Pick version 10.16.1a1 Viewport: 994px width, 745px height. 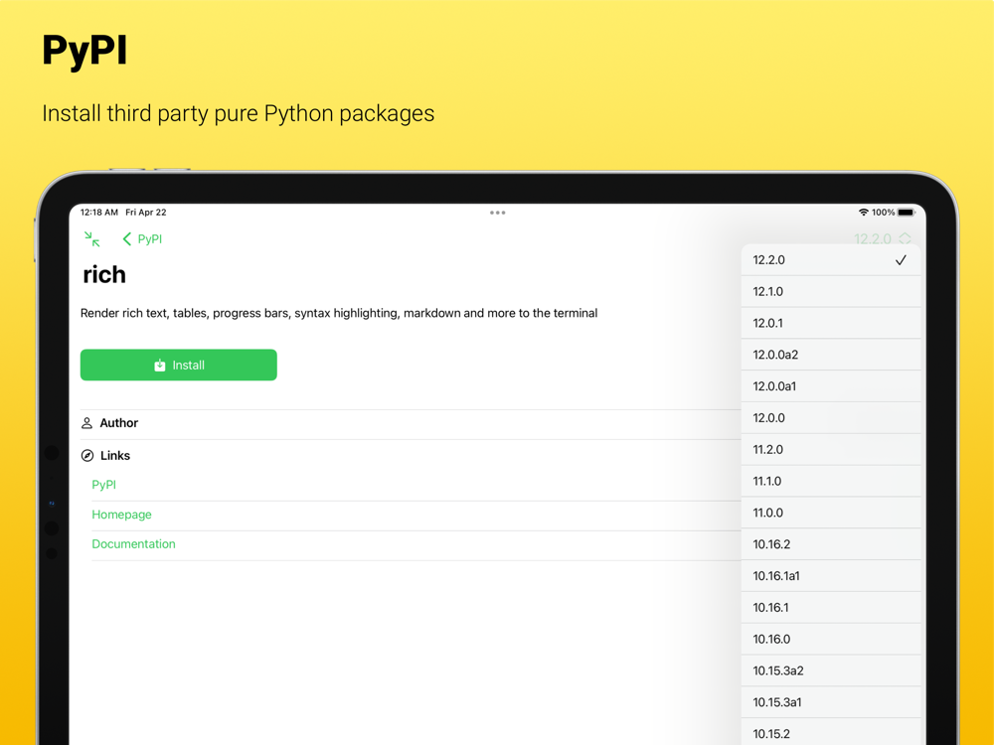(830, 576)
